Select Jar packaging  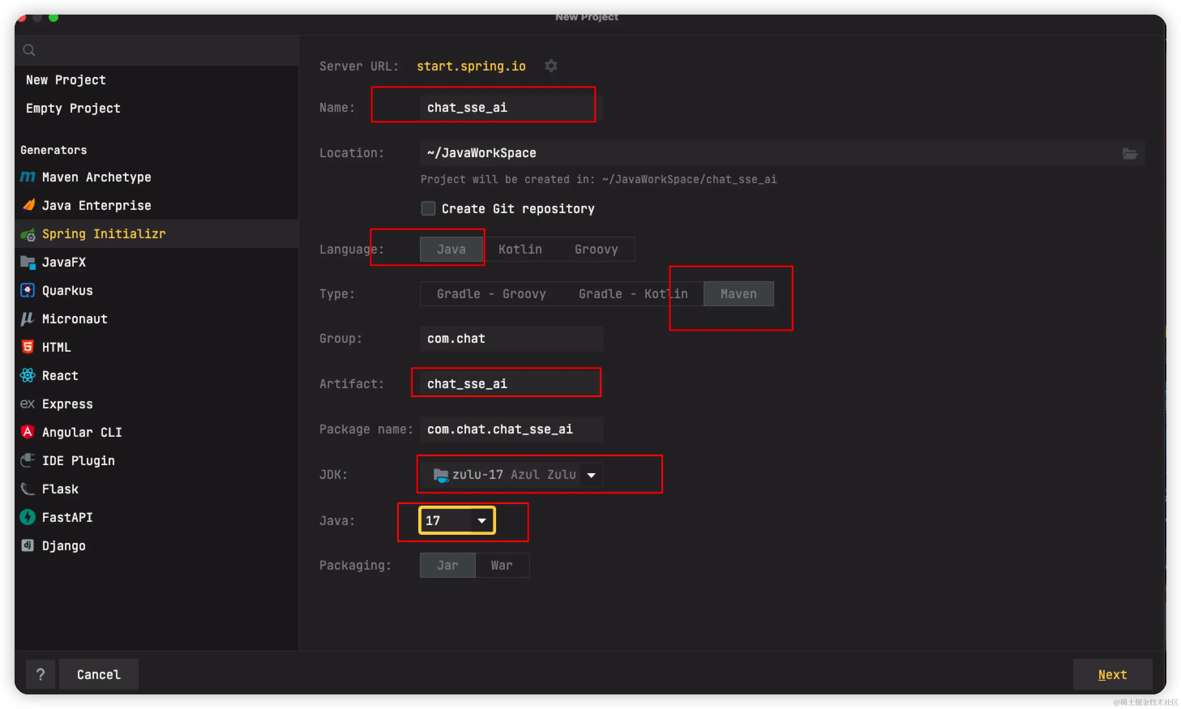click(x=448, y=566)
